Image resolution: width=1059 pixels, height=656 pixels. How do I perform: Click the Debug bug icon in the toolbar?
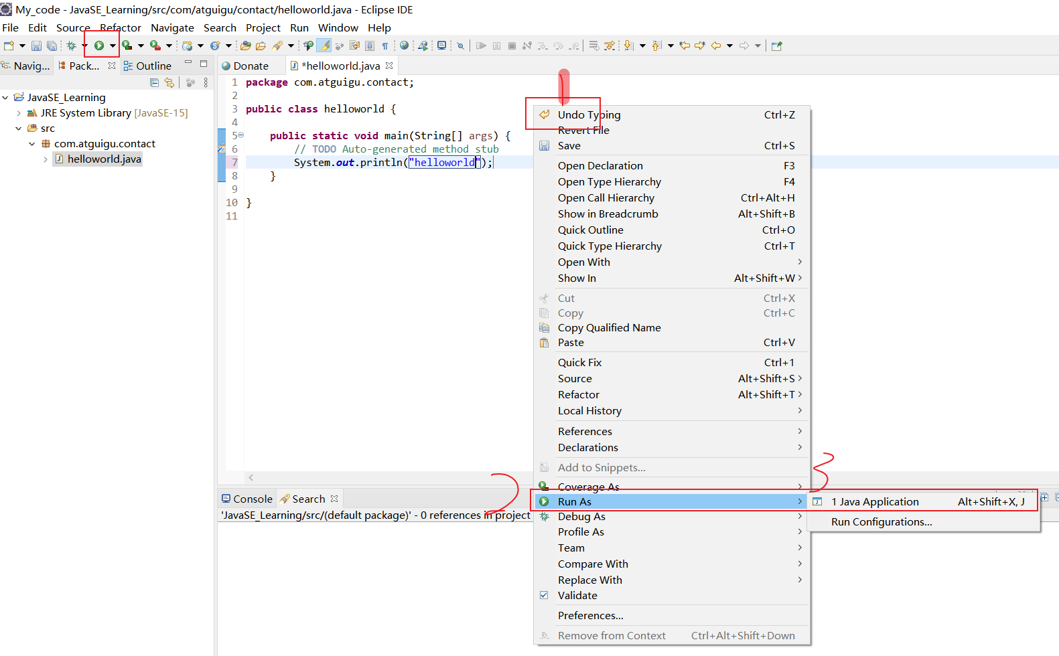click(71, 46)
